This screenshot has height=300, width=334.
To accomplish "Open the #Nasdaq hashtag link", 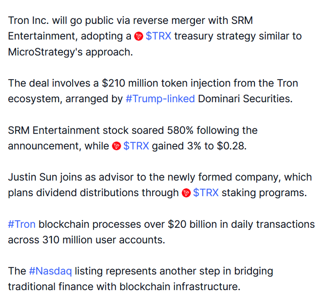I will pyautogui.click(x=50, y=271).
